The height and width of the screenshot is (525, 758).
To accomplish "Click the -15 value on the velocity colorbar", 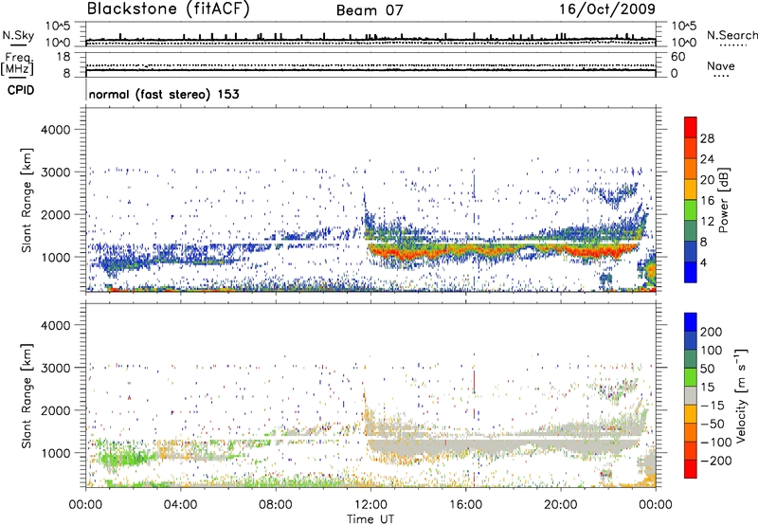I will 713,406.
